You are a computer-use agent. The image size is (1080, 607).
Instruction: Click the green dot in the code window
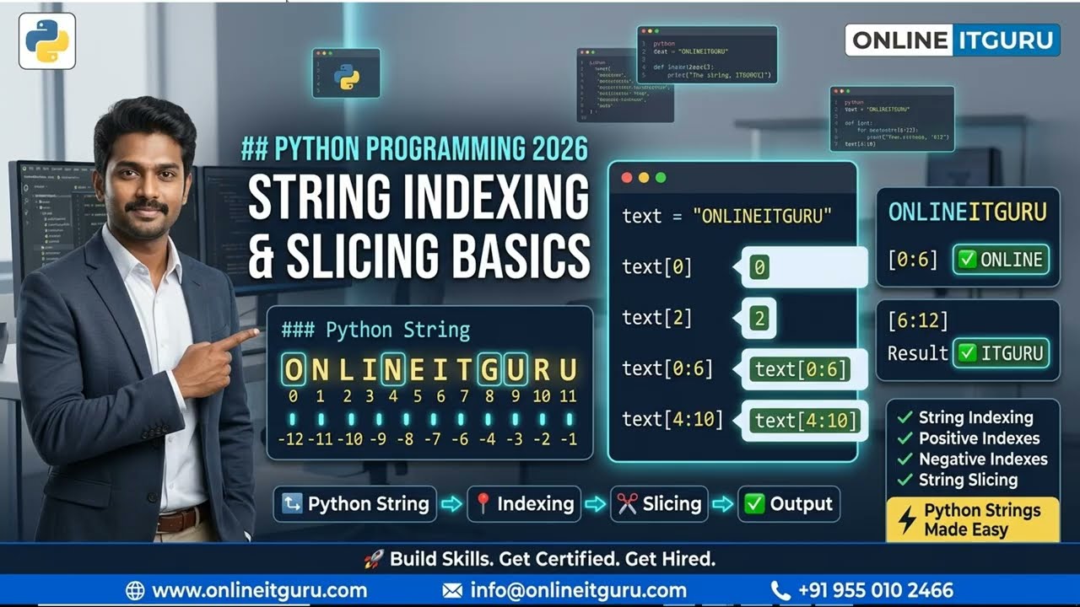coord(661,178)
